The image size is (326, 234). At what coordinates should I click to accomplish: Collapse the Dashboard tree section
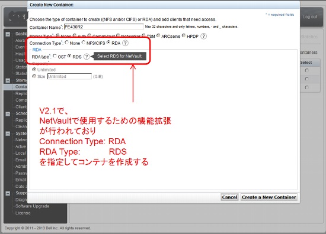point(8,34)
